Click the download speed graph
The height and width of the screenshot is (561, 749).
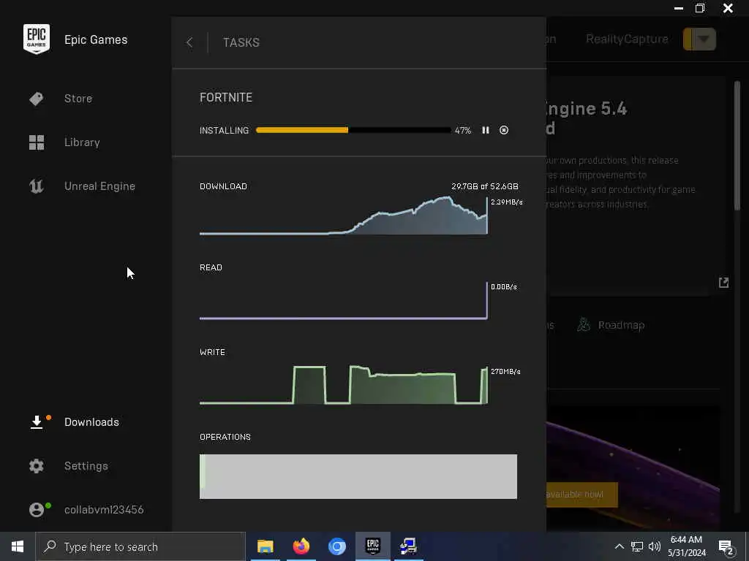point(344,215)
